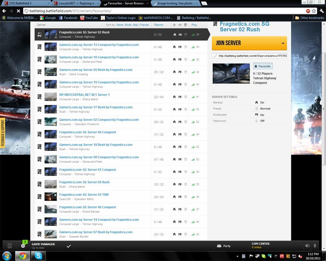Click the server URL text field

249,56
